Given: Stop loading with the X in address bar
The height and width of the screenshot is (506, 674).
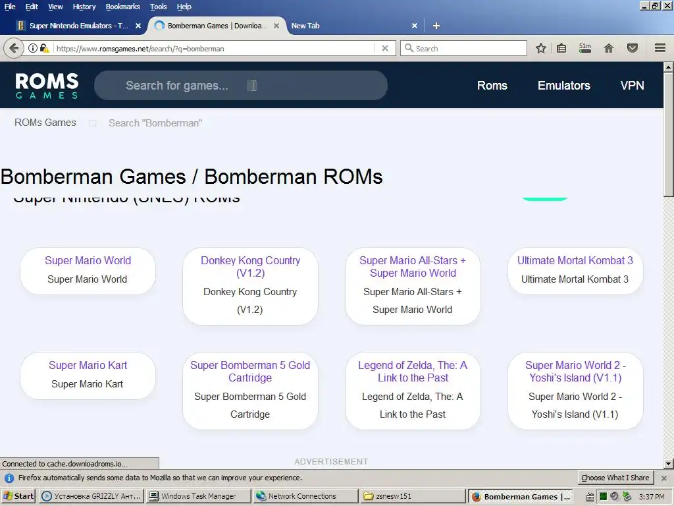Looking at the screenshot, I should 385,48.
